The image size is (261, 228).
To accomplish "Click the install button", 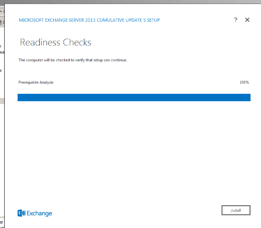I will [x=236, y=210].
